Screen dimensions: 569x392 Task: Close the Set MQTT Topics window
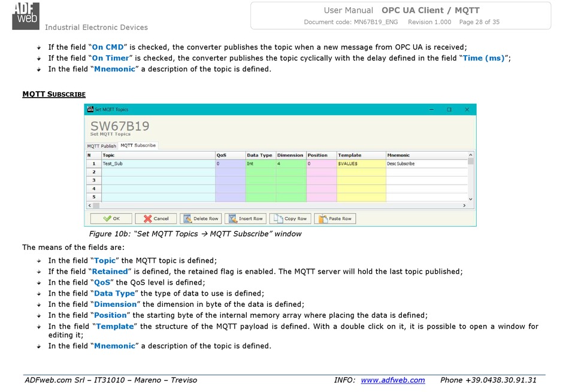[x=467, y=109]
